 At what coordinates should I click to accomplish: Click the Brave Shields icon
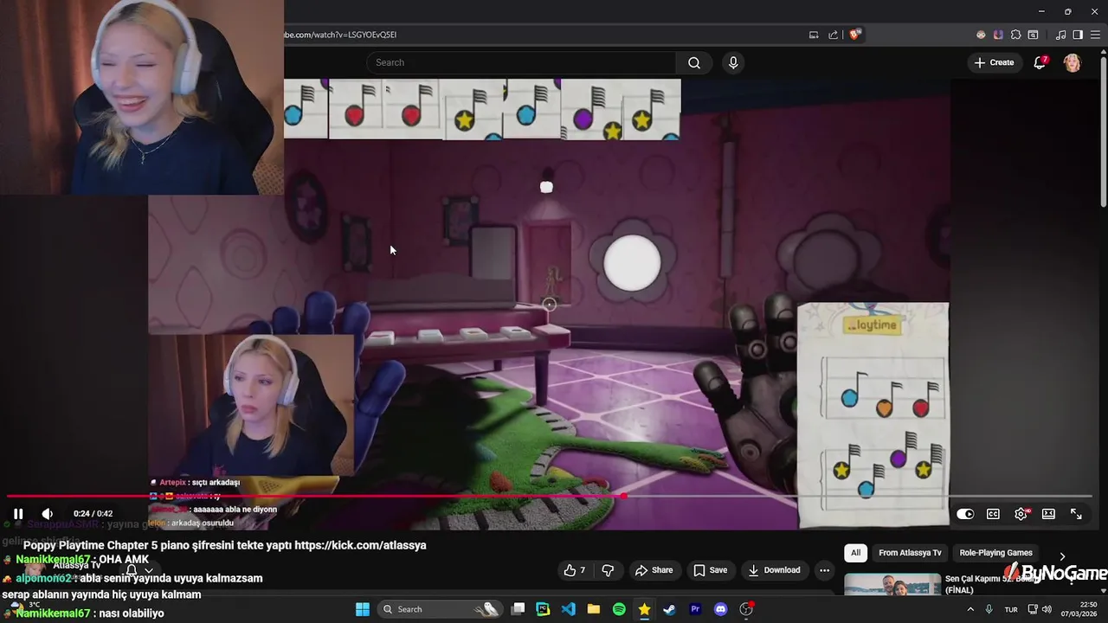click(855, 35)
